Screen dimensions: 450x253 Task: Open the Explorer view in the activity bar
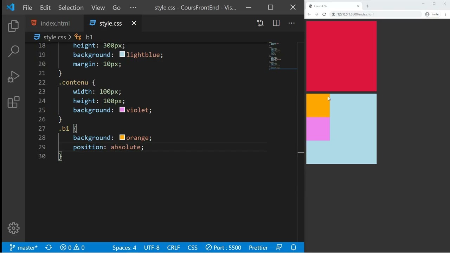13,26
